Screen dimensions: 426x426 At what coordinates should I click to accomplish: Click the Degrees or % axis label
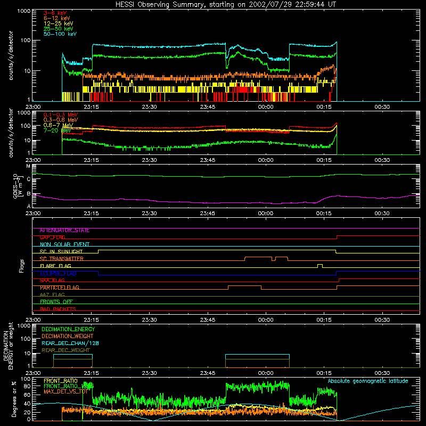click(14, 399)
